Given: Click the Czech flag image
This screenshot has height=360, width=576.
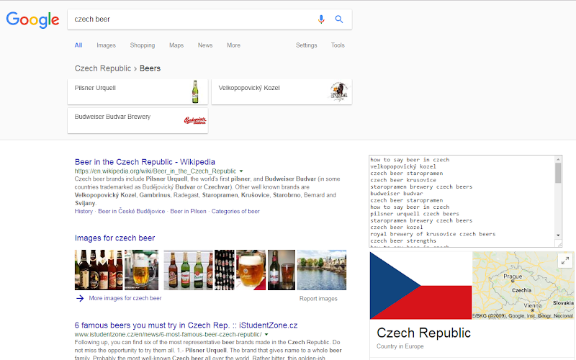Looking at the screenshot, I should point(420,285).
